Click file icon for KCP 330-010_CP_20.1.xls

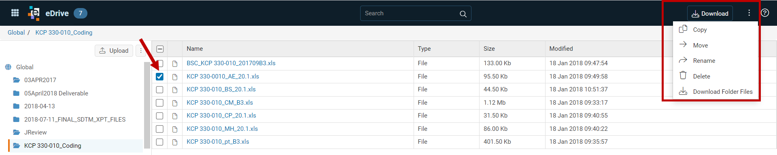tap(175, 116)
